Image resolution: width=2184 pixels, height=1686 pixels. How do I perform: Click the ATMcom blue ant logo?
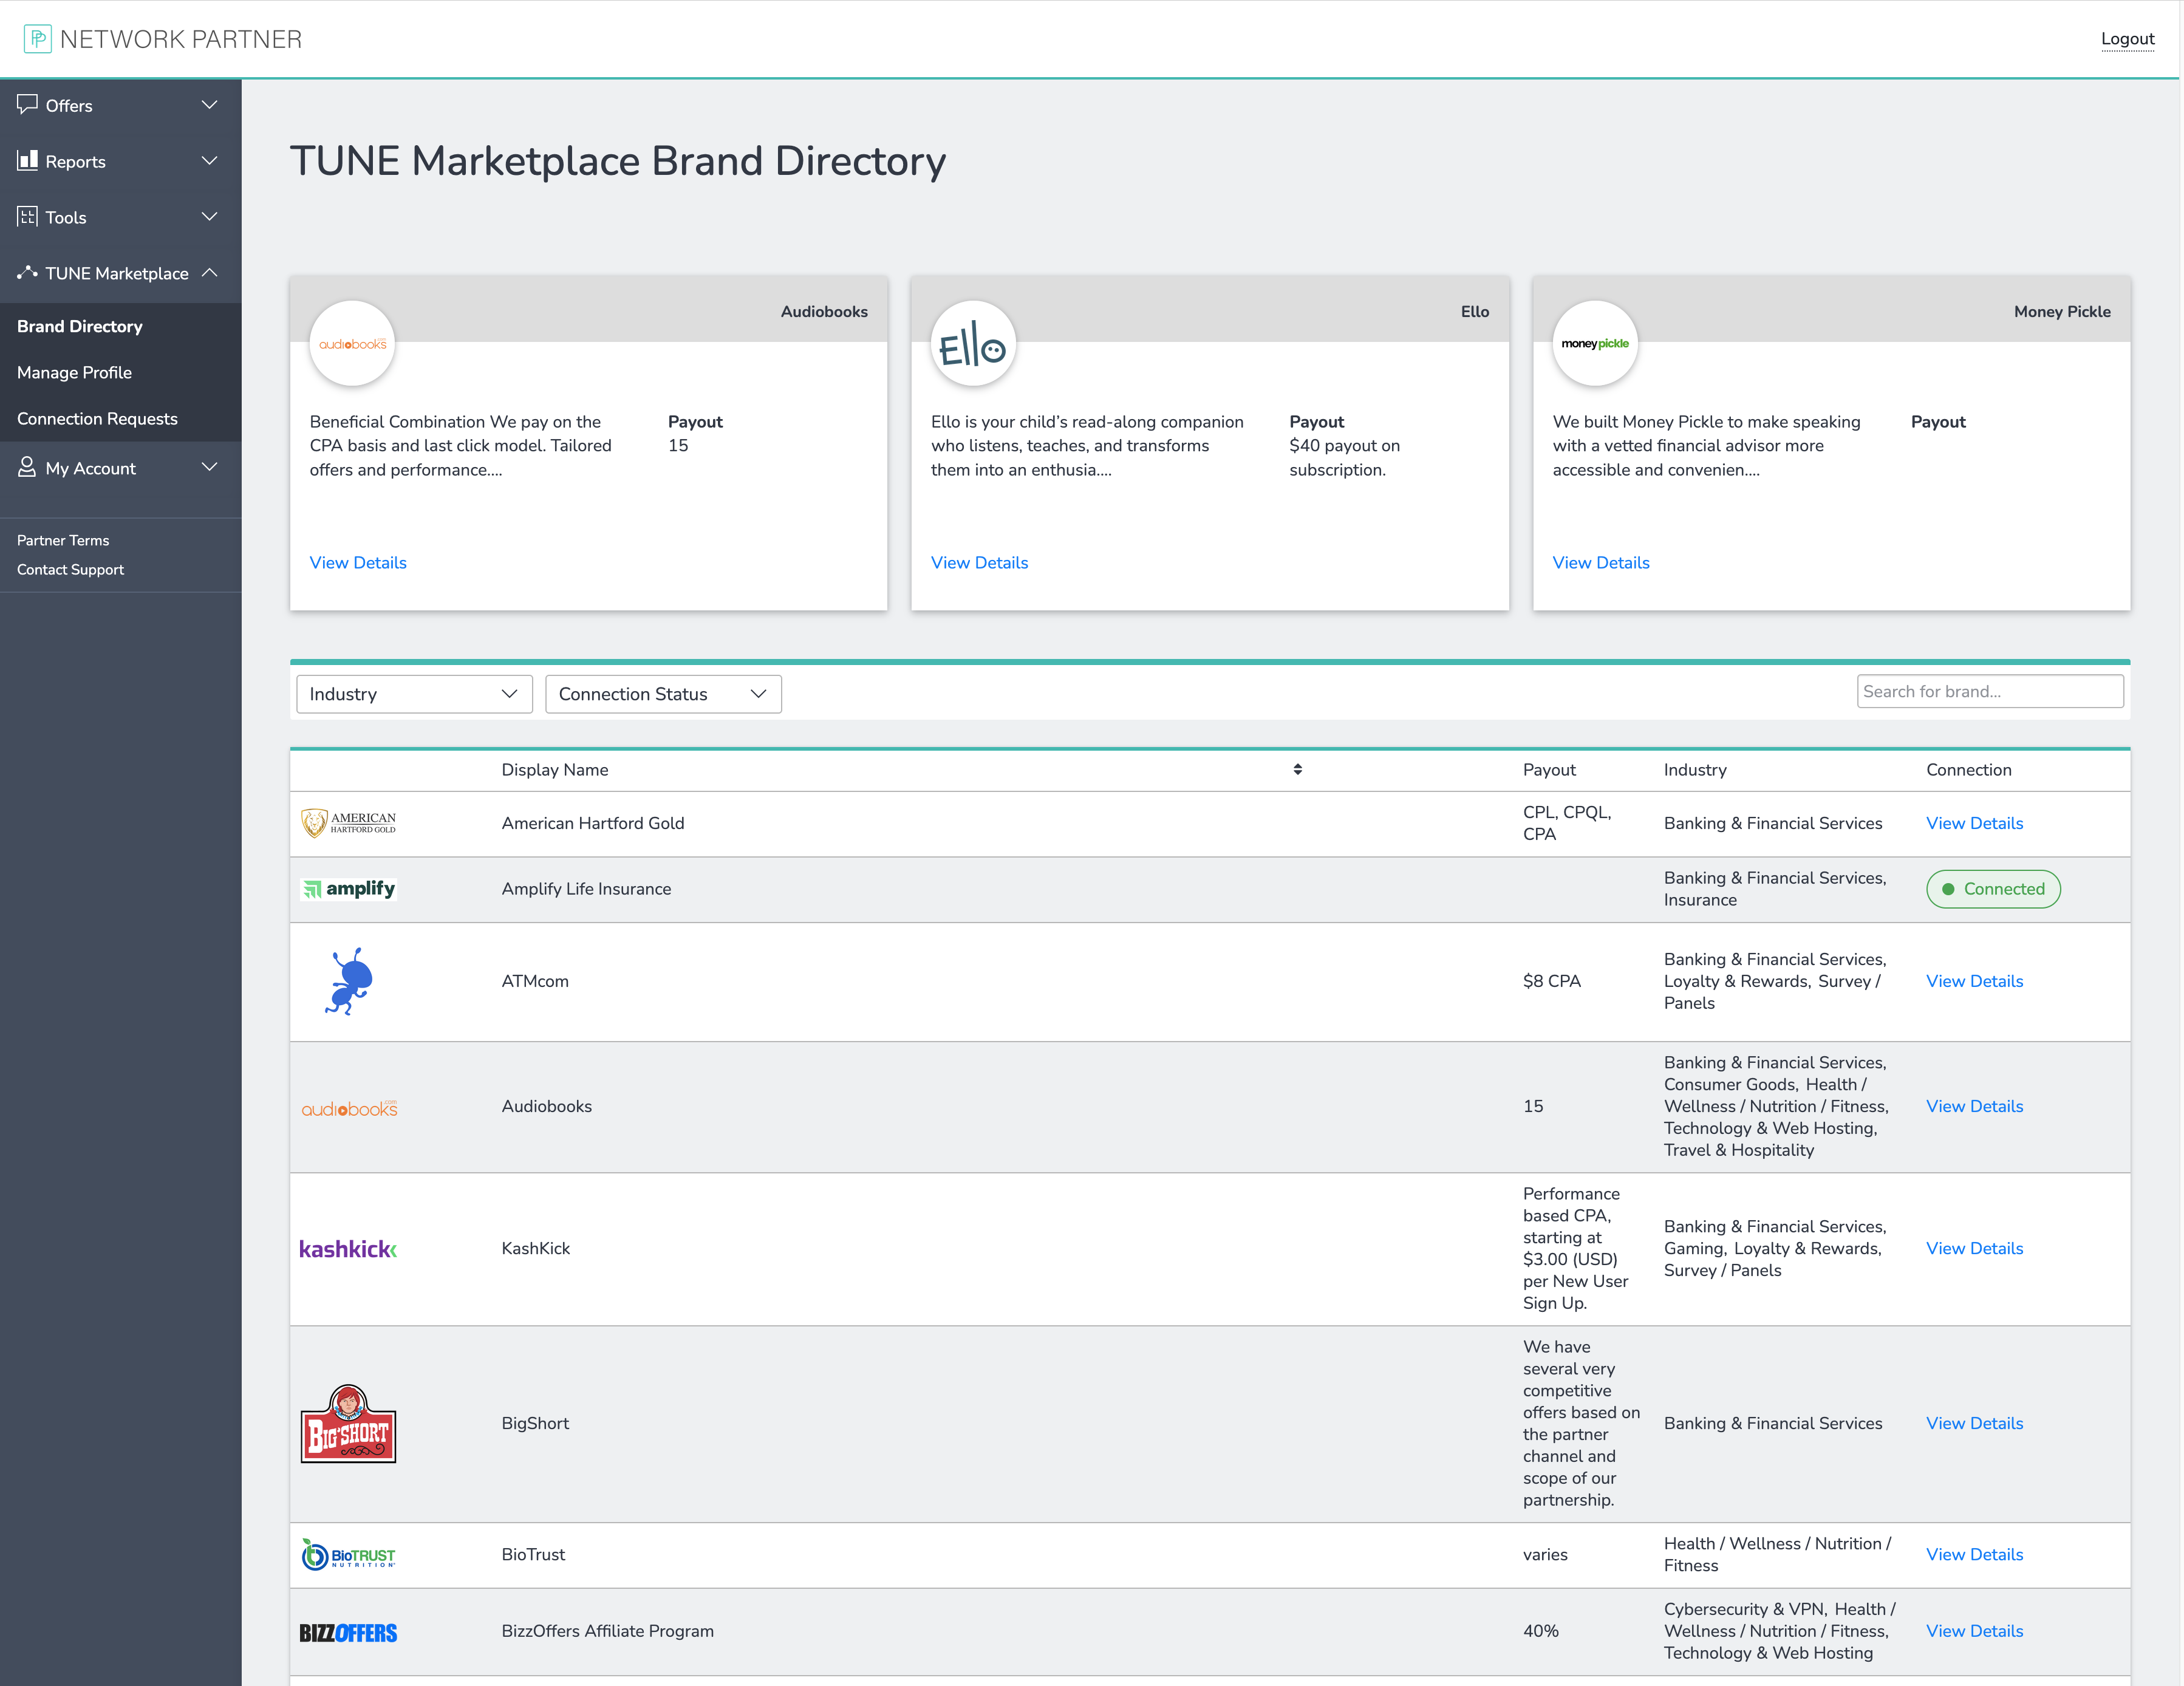tap(349, 981)
